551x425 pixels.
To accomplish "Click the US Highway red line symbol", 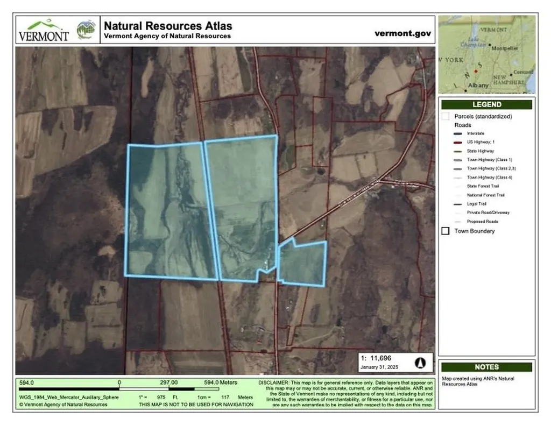I will click(457, 142).
